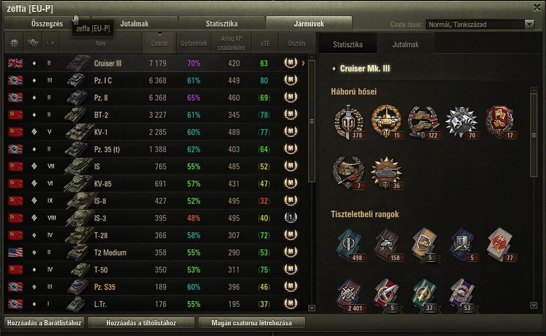This screenshot has width=546, height=336.
Task: Sort by Csaták column header
Action: coord(159,43)
